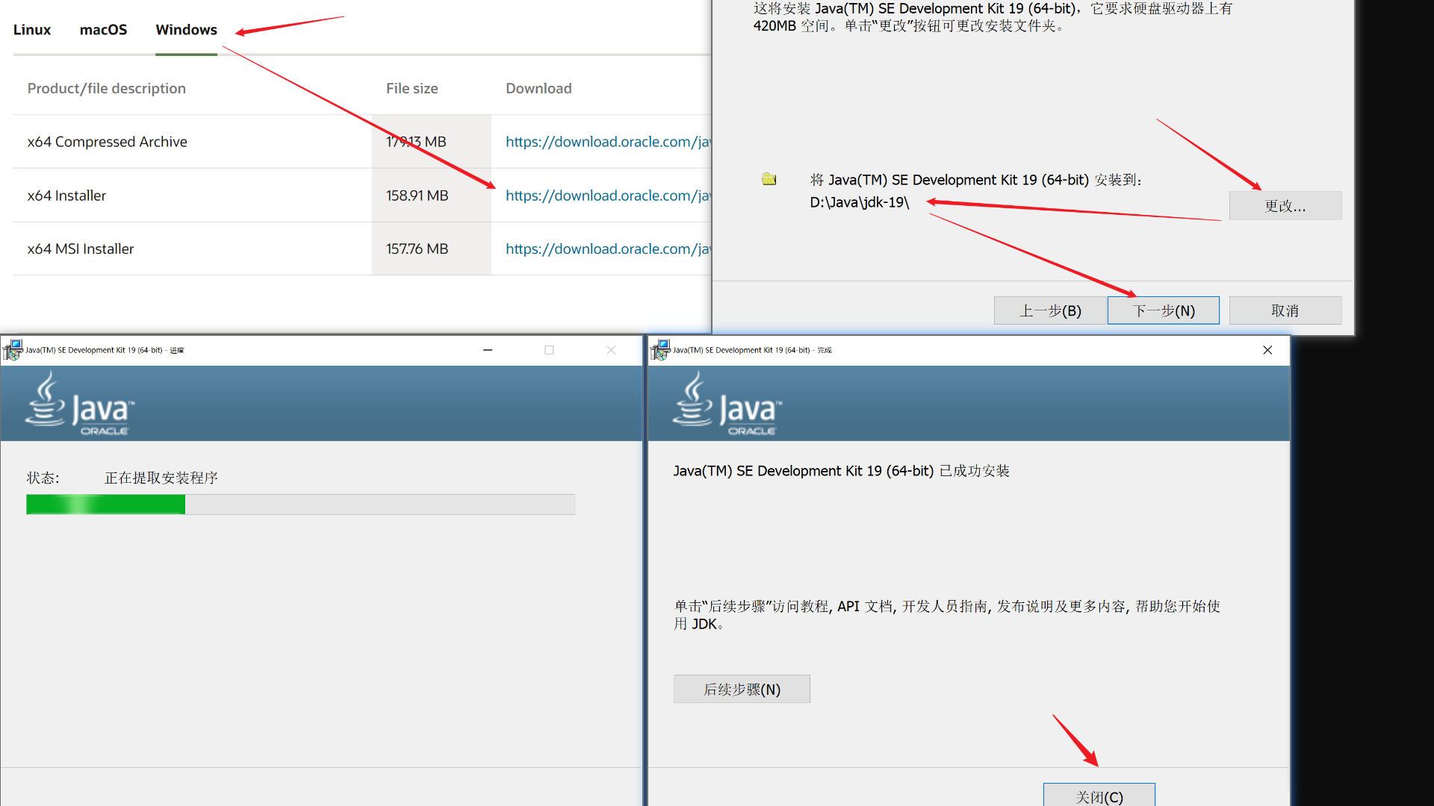
Task: Select the Windows tab
Action: [186, 30]
